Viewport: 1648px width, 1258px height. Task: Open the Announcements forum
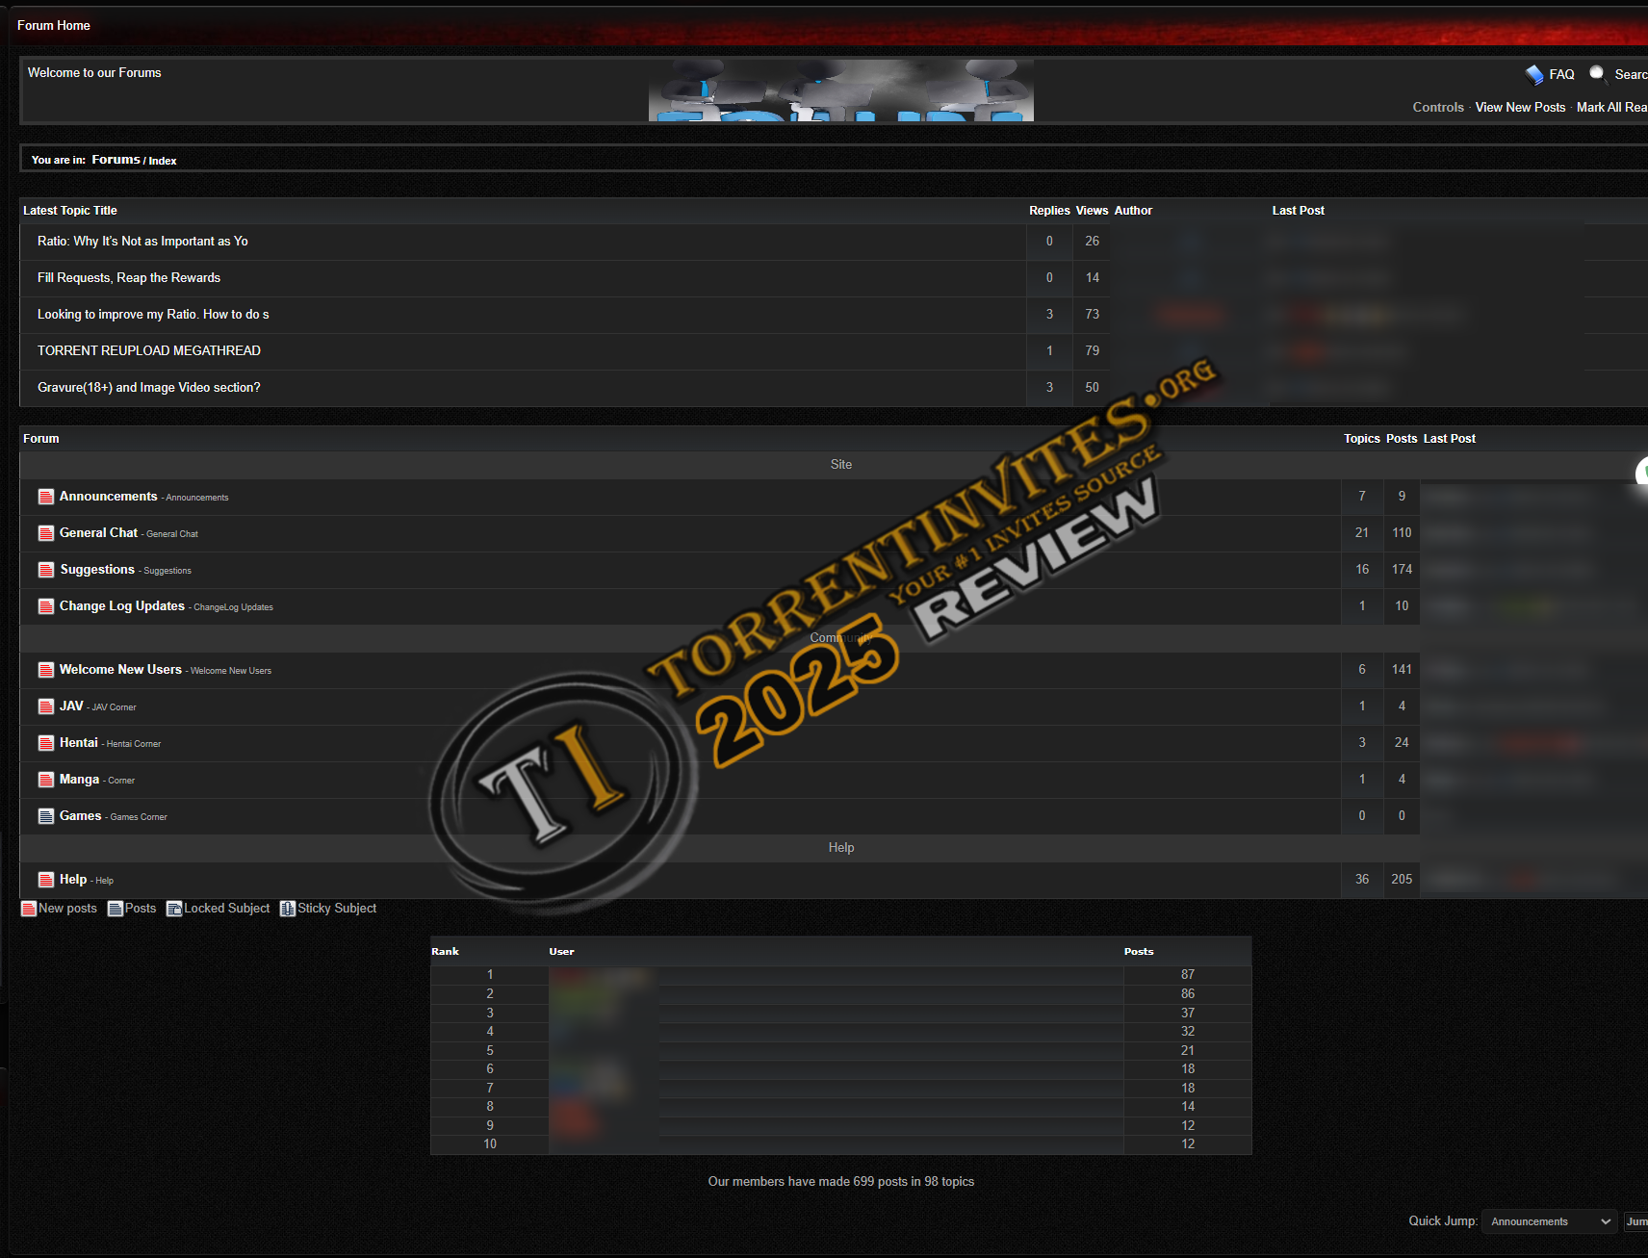coord(108,497)
